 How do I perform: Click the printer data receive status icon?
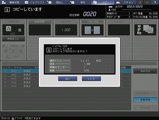13,118
